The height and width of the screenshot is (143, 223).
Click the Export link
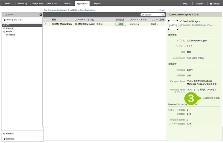[x=162, y=10]
